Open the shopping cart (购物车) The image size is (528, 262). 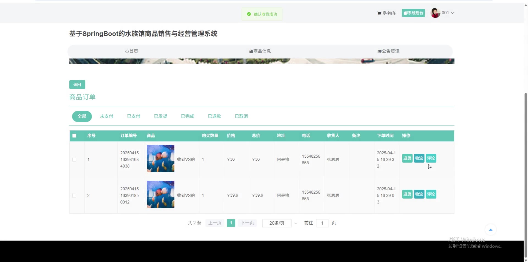387,13
